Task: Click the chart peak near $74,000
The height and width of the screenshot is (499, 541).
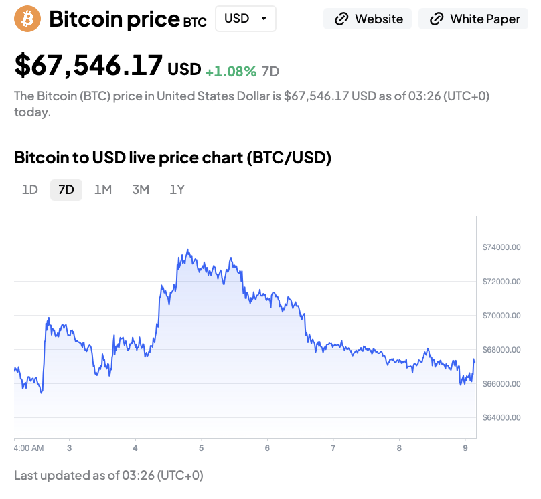Action: [x=188, y=251]
